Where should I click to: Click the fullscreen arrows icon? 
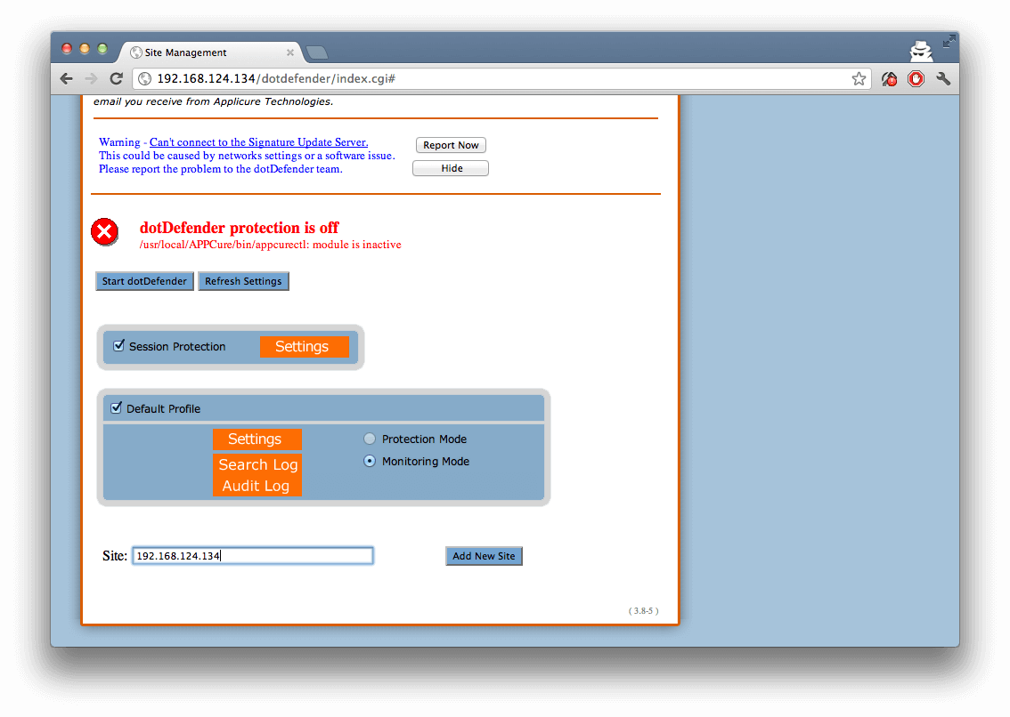(949, 41)
